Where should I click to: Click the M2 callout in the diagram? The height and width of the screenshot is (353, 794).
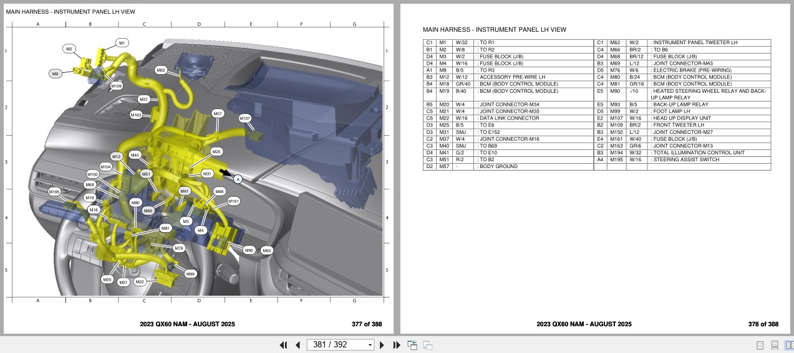pyautogui.click(x=69, y=49)
